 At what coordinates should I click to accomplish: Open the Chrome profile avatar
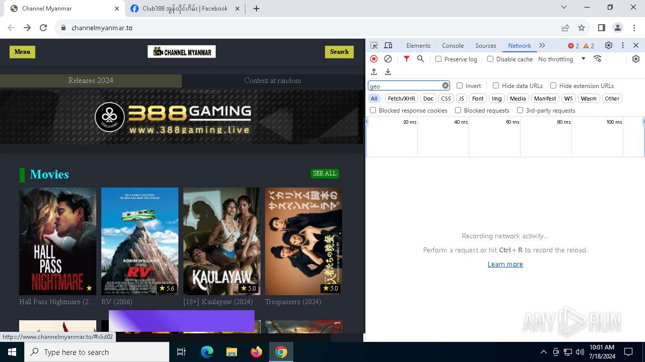click(618, 28)
